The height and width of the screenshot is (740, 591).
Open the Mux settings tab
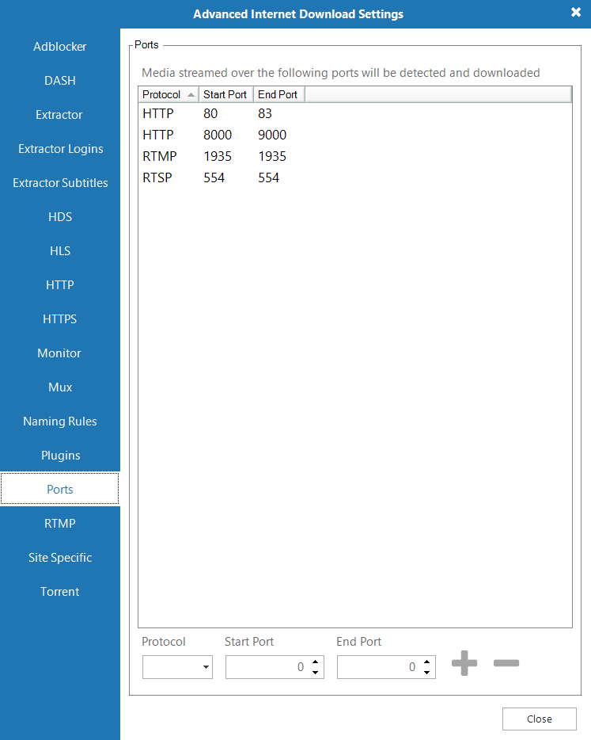pyautogui.click(x=60, y=387)
